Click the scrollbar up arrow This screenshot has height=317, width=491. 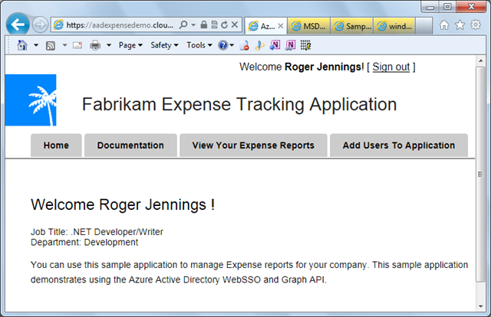(x=481, y=60)
